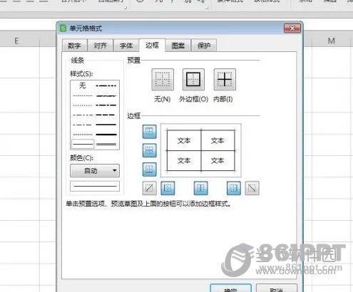Toggle the left border button
353x292 pixels.
point(168,188)
